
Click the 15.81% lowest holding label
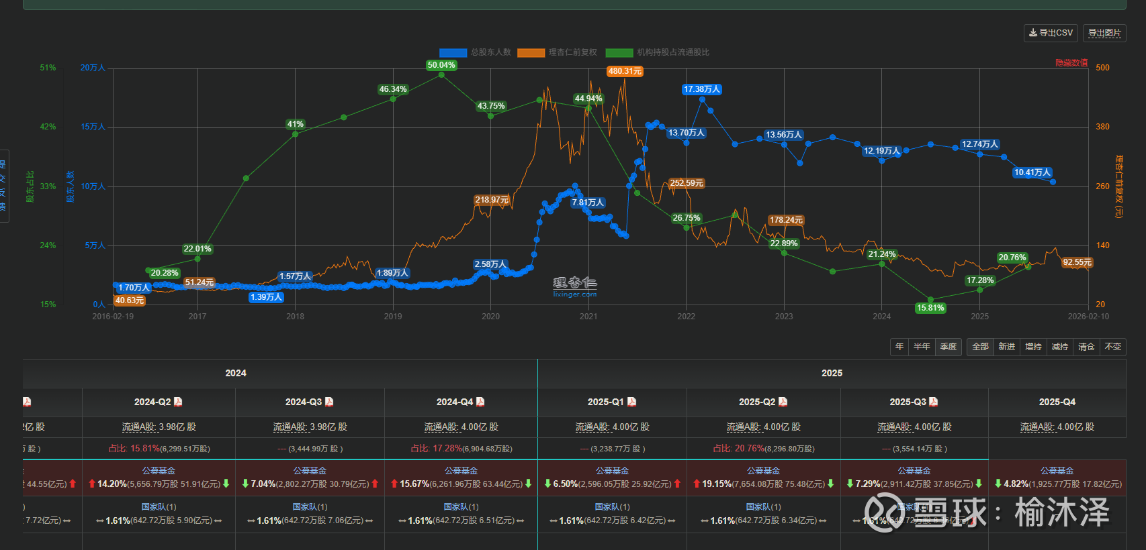tap(930, 308)
